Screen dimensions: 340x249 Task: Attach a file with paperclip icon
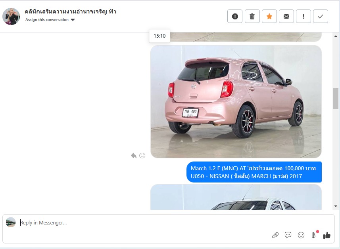[275, 235]
